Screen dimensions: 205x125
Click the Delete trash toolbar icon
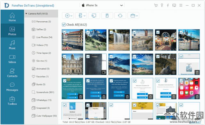pyautogui.click(x=107, y=16)
